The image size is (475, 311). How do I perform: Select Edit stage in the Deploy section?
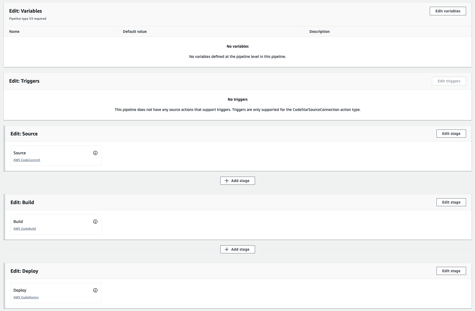click(451, 271)
